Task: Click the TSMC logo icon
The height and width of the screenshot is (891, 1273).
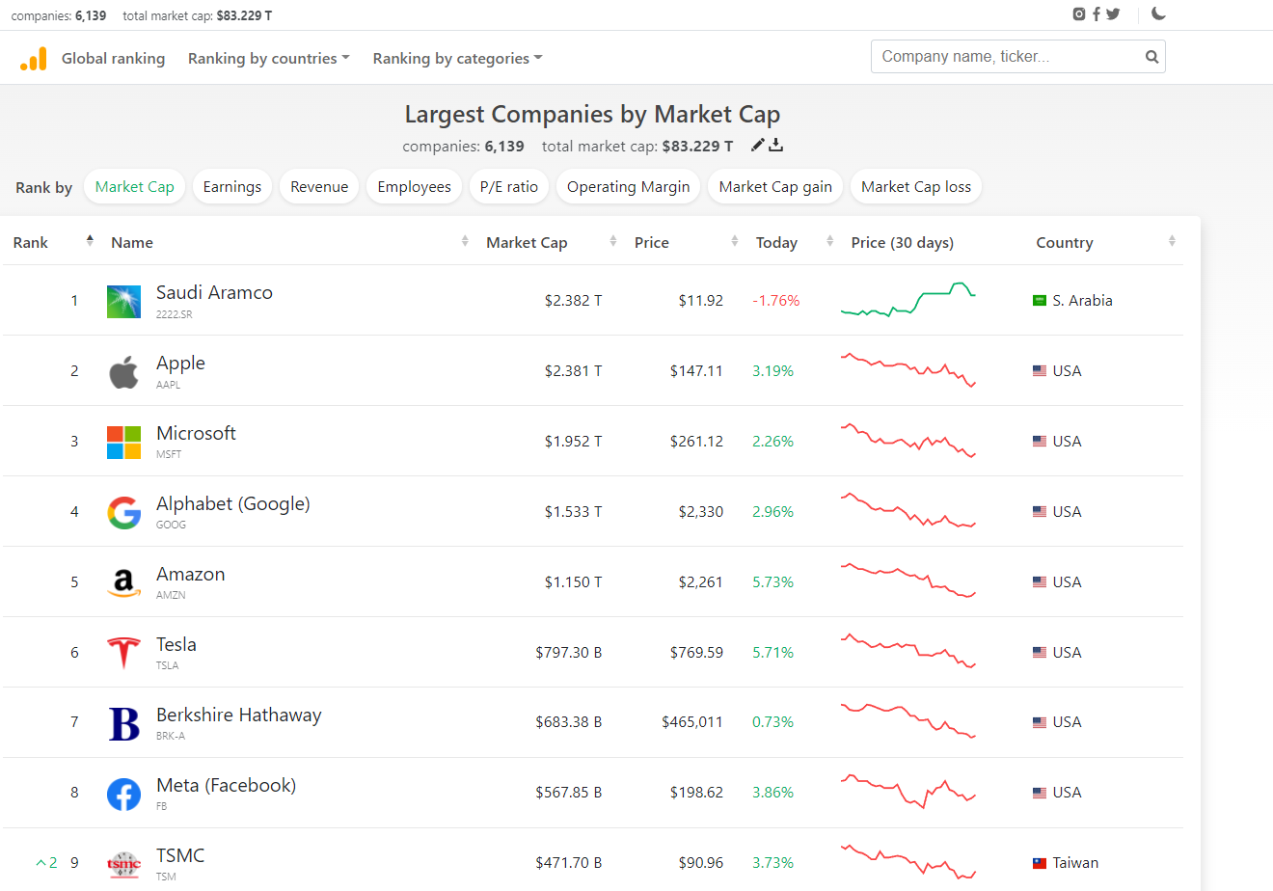Action: click(x=123, y=863)
